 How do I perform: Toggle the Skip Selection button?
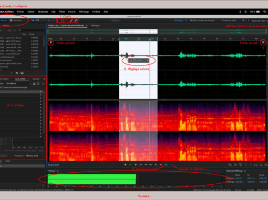(x=171, y=164)
